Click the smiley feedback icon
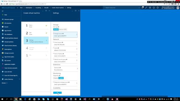Viewport: 180px width, 101px height. pyautogui.click(x=154, y=8)
